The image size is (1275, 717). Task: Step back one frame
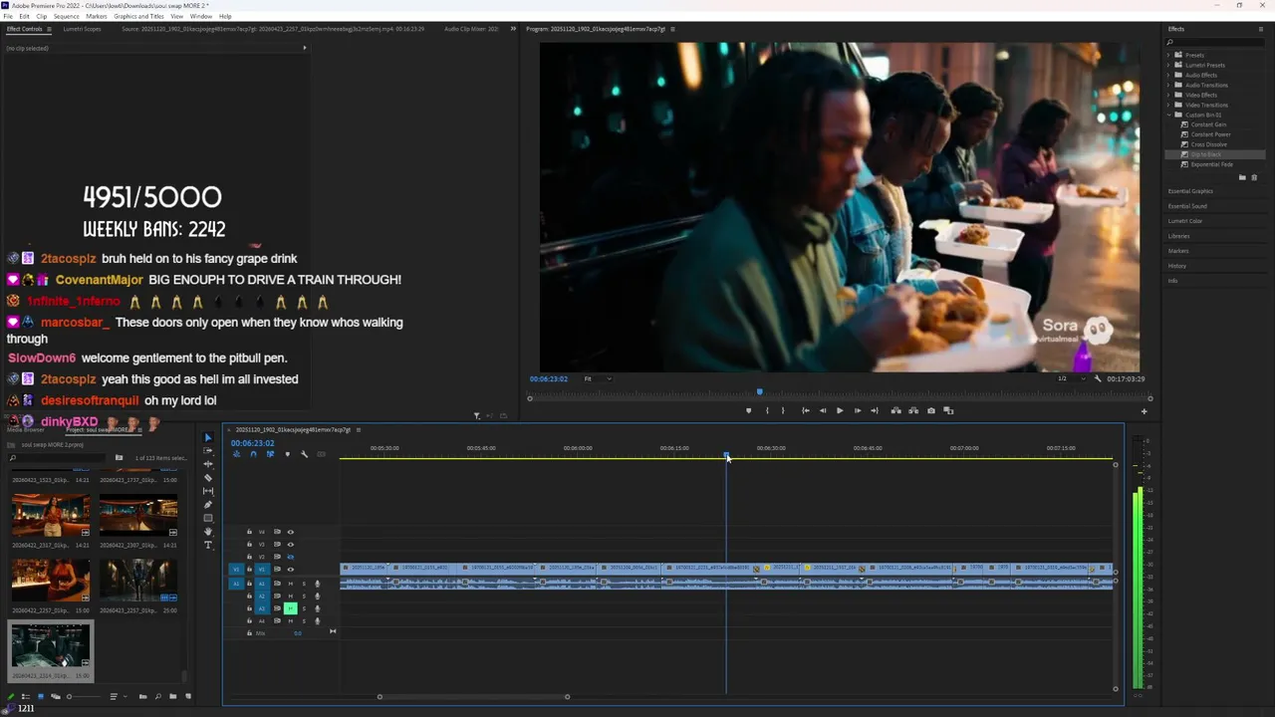823,410
